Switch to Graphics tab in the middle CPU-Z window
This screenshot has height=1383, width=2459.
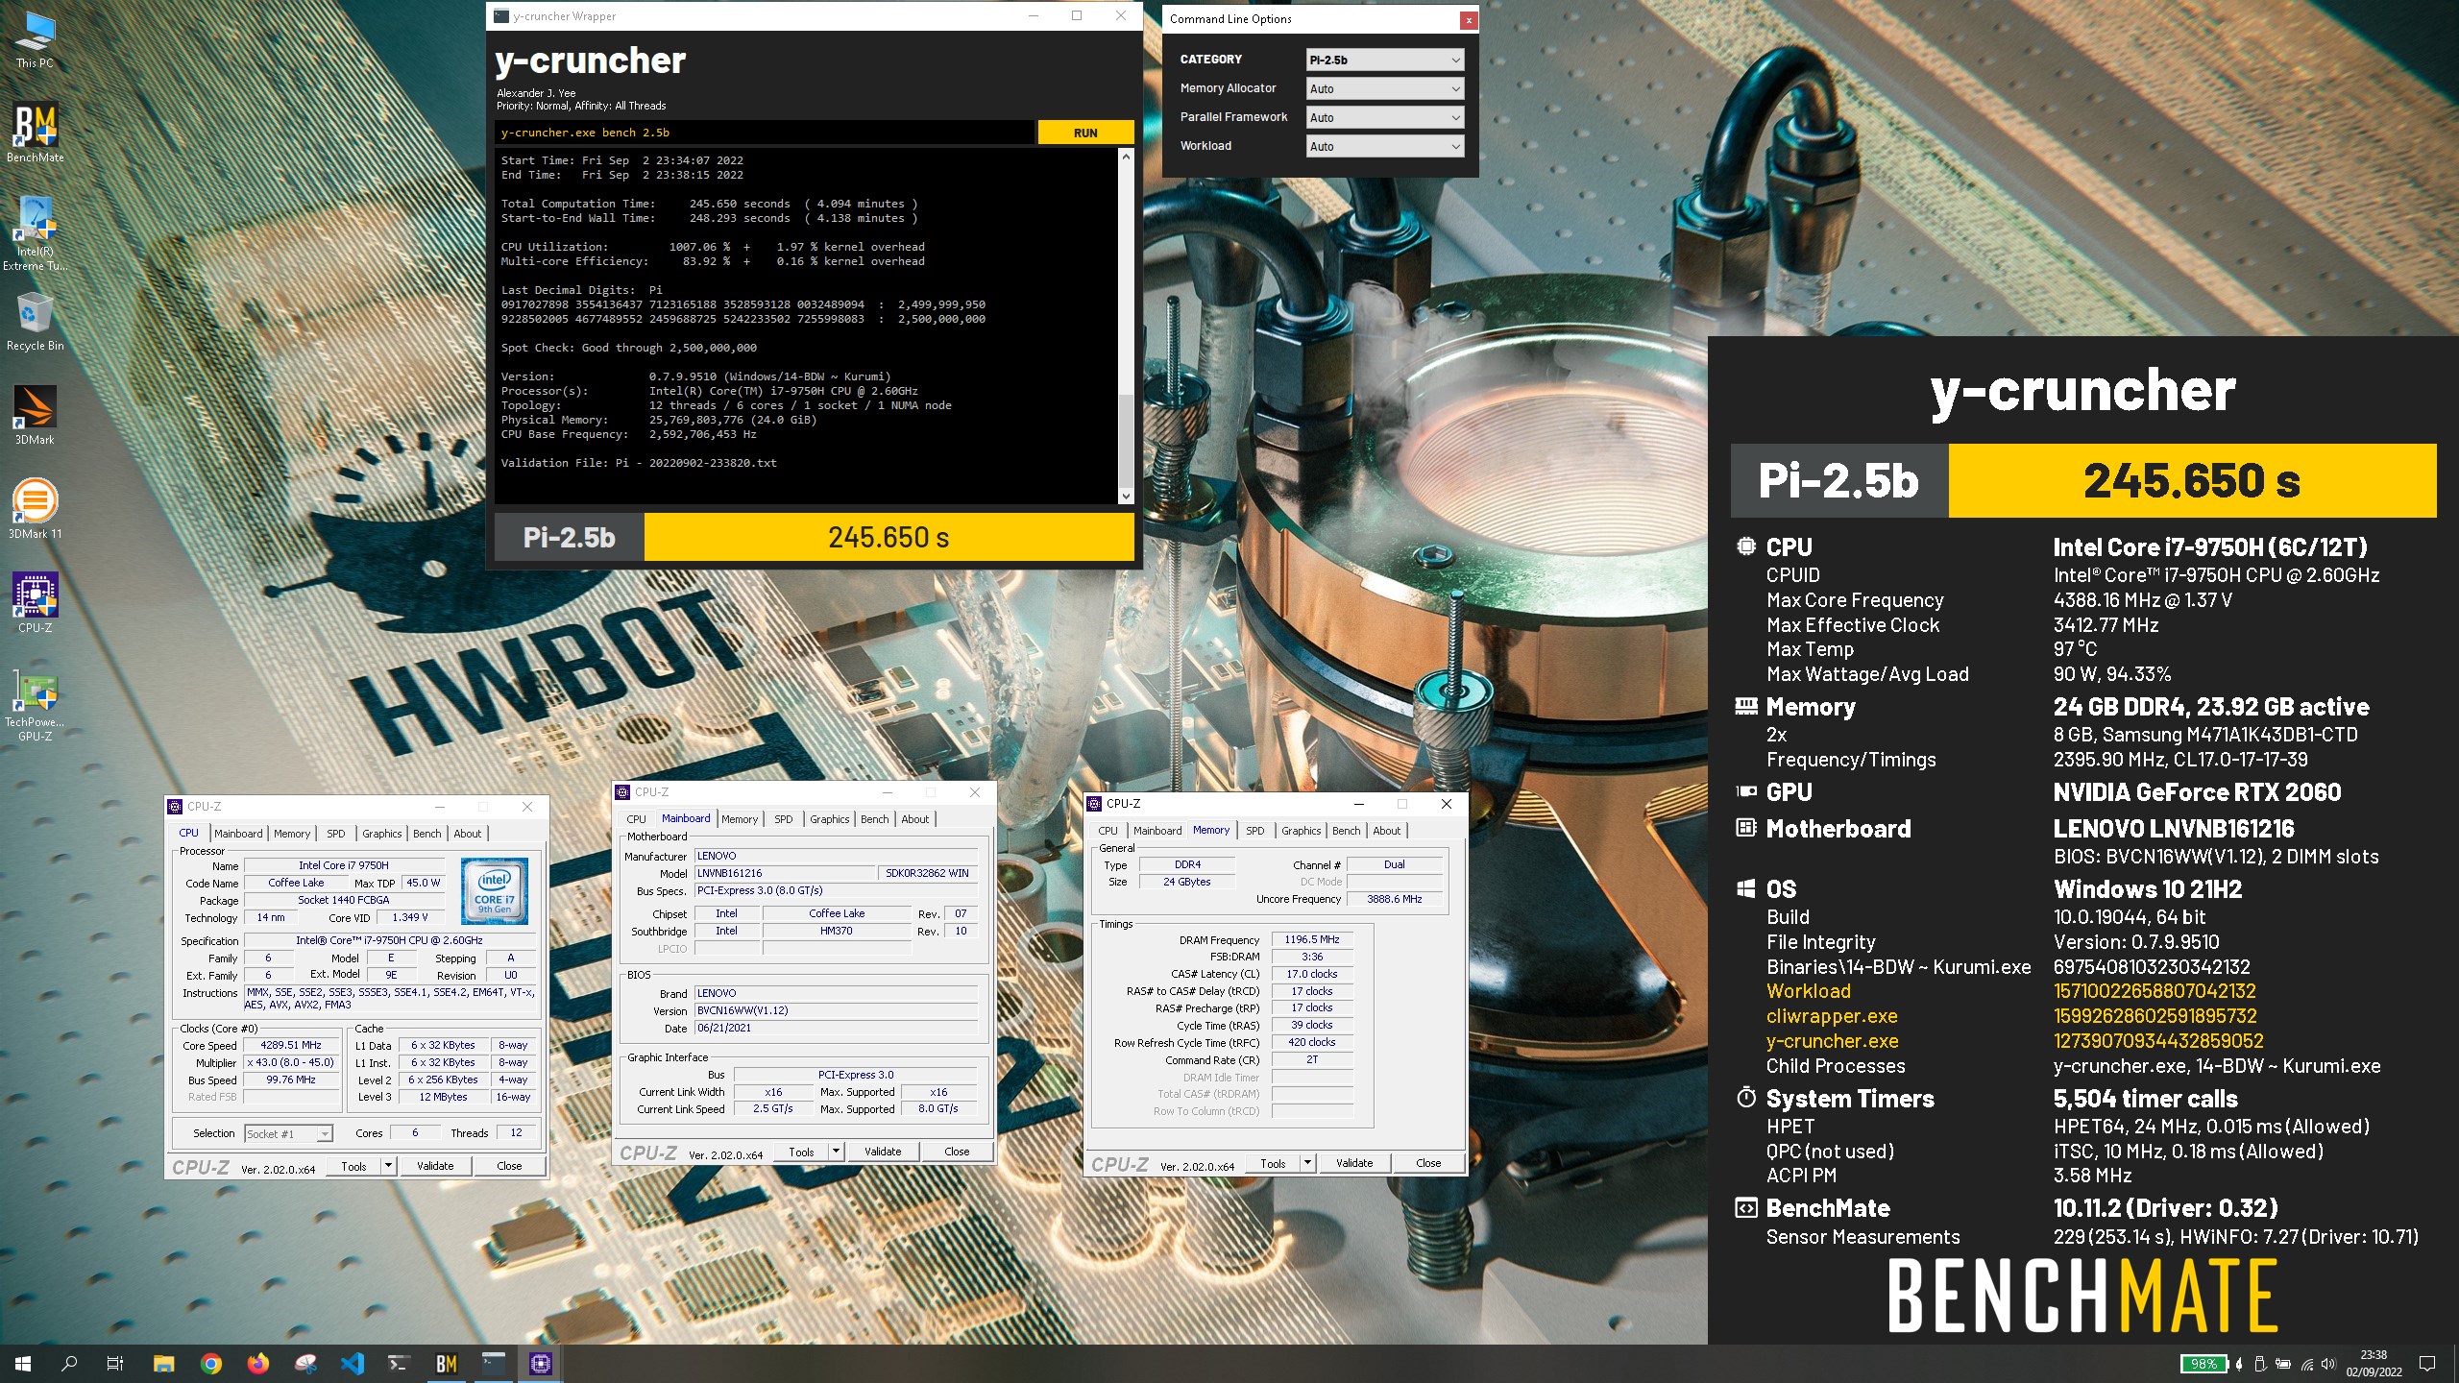tap(830, 819)
